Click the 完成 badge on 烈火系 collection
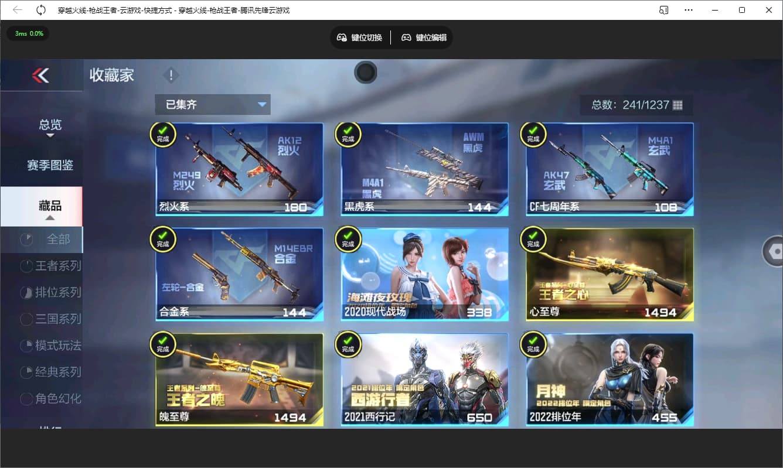This screenshot has width=783, height=468. coord(163,134)
